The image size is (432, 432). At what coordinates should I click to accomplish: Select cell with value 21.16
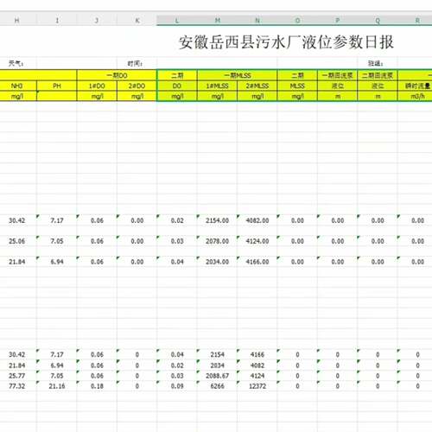point(57,386)
